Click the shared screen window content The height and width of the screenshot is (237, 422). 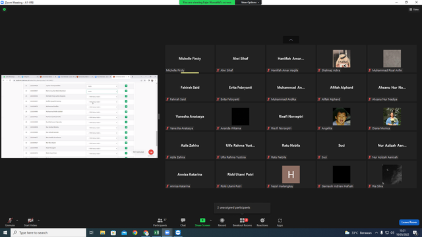[79, 117]
